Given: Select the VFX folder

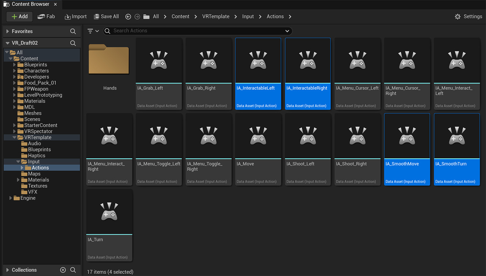Looking at the screenshot, I should click(32, 192).
